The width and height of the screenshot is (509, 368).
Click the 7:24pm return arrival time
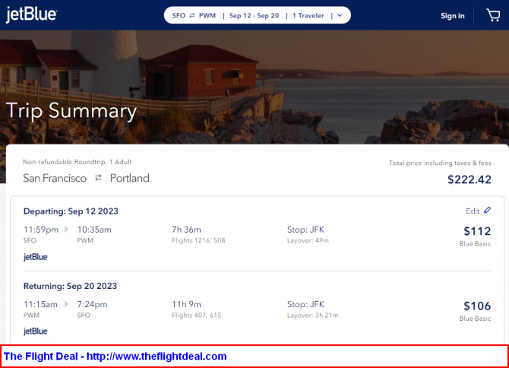click(x=92, y=304)
